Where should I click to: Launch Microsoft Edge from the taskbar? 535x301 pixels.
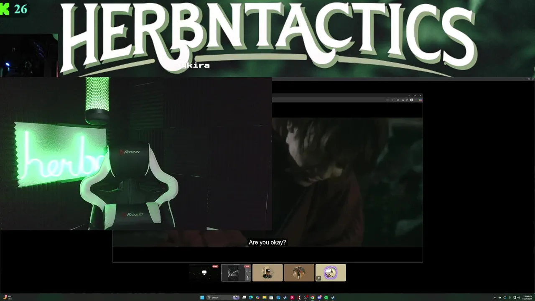pos(251,298)
